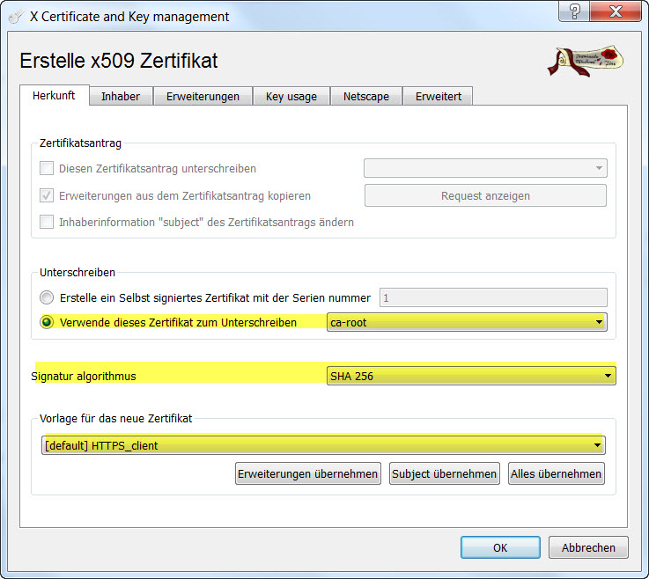Enable 'Inhaberinformation subject des Zertifikatsantrags ändern' checkbox
649x579 pixels.
pos(47,223)
